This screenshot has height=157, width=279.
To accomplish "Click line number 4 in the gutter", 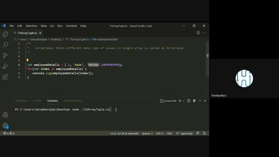I will point(19,56).
